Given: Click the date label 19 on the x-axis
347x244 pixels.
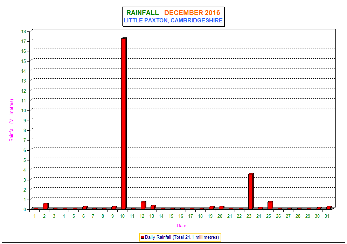Looking at the screenshot, I should tap(210, 216).
